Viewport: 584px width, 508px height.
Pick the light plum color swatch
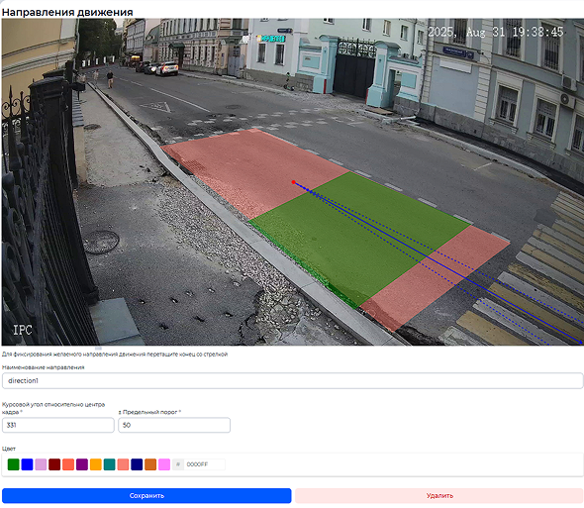click(x=41, y=464)
